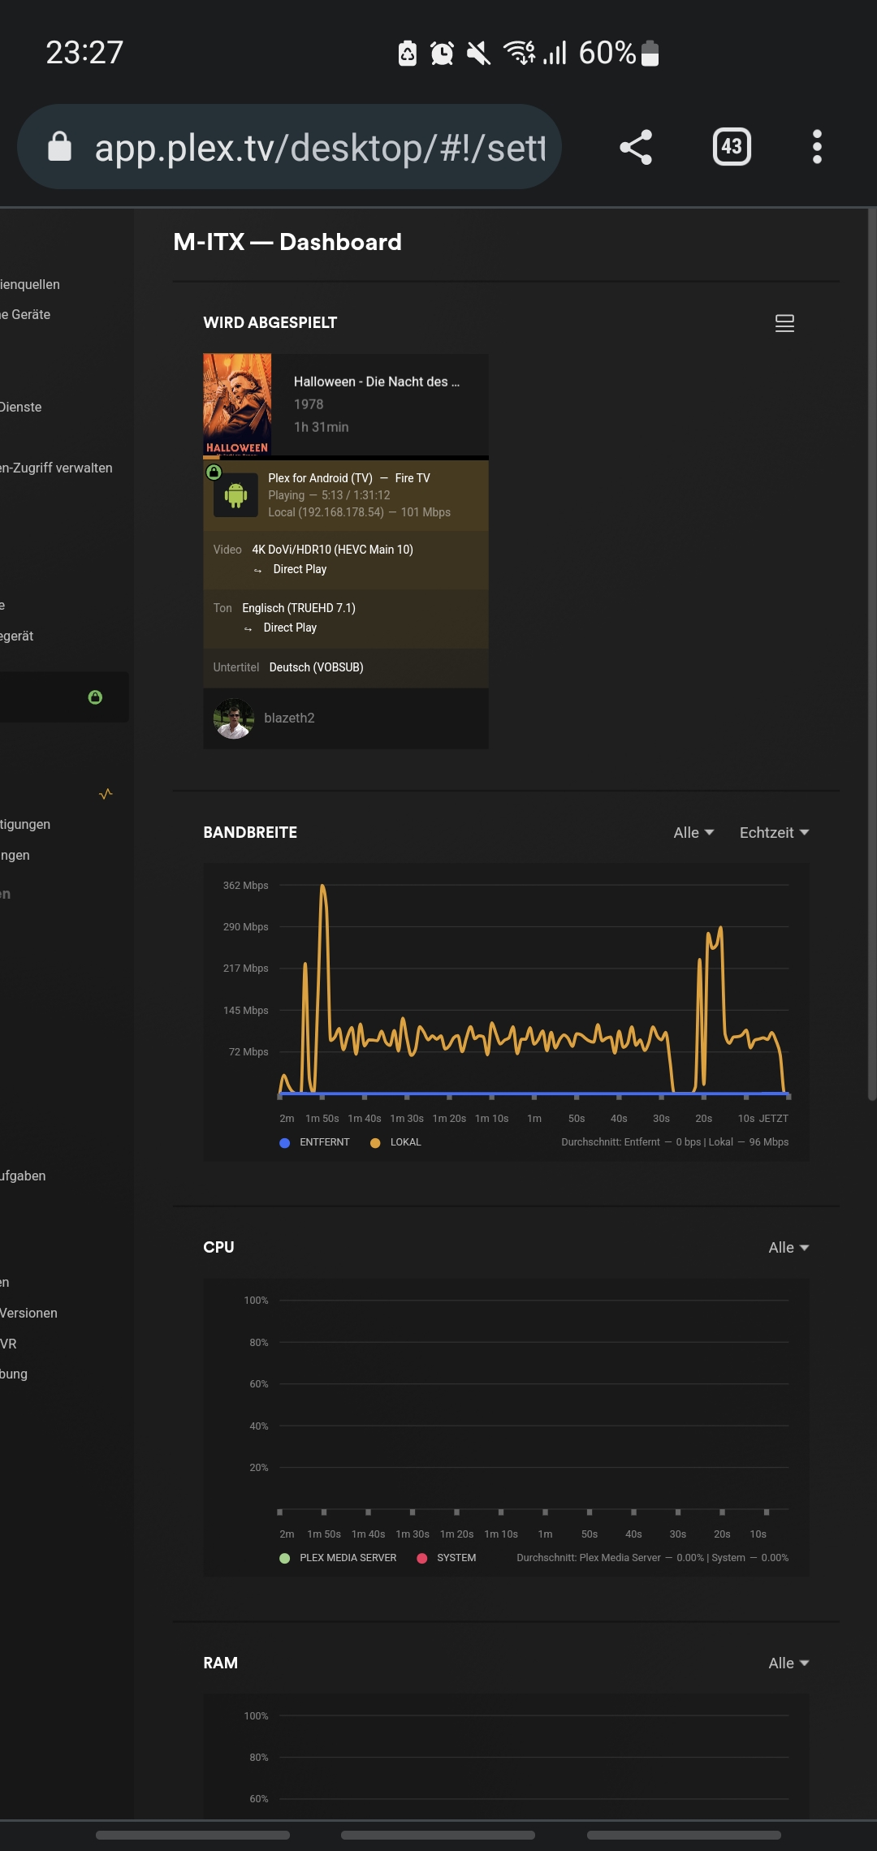Tap the battery indicator in status bar
The height and width of the screenshot is (1851, 877).
650,53
